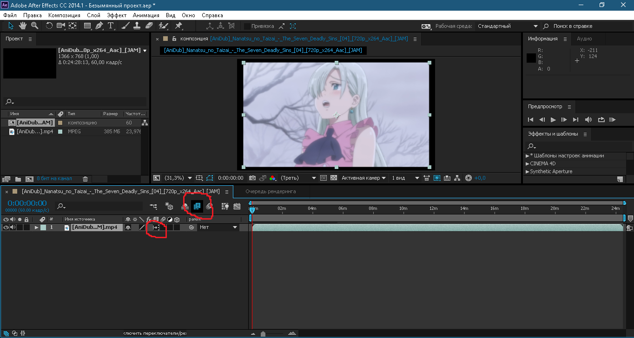Open the show channel RGB icon

[x=272, y=178]
